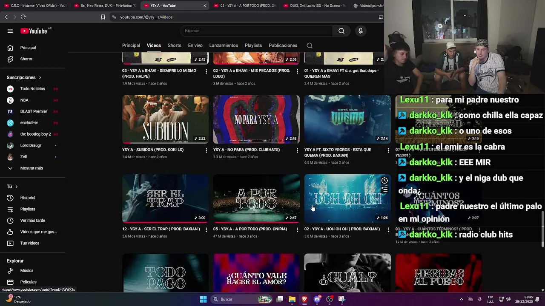Viewport: 545px width, 306px height.
Task: Open Ver más tarde in the sidebar
Action: point(33,221)
